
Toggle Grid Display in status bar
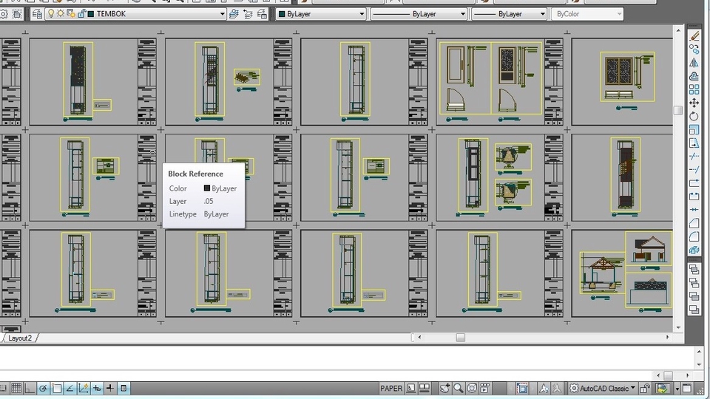pos(16,388)
